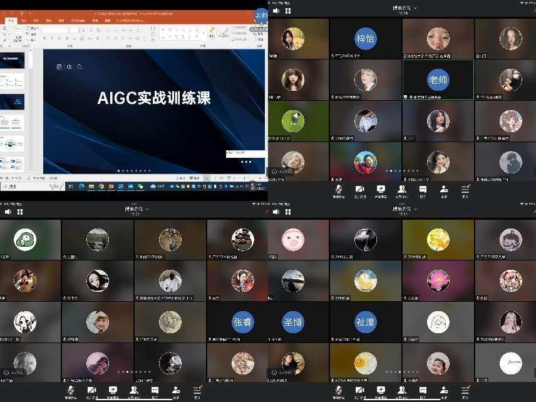The width and height of the screenshot is (536, 402).
Task: Select the last visible slide thumbnail in PowerPoint
Action: click(x=13, y=163)
